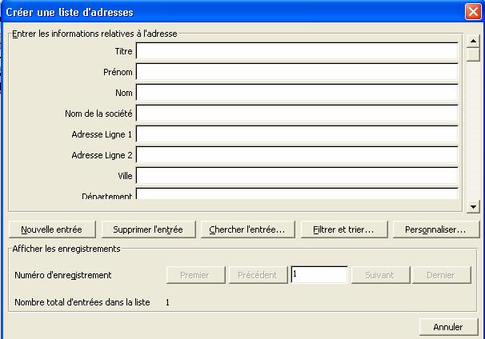Open Chercher l'entrée dialog
The width and height of the screenshot is (485, 339).
(x=247, y=229)
